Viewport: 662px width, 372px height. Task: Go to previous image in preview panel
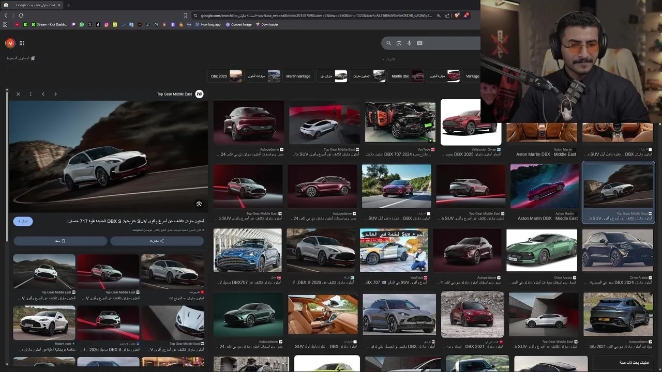43,94
